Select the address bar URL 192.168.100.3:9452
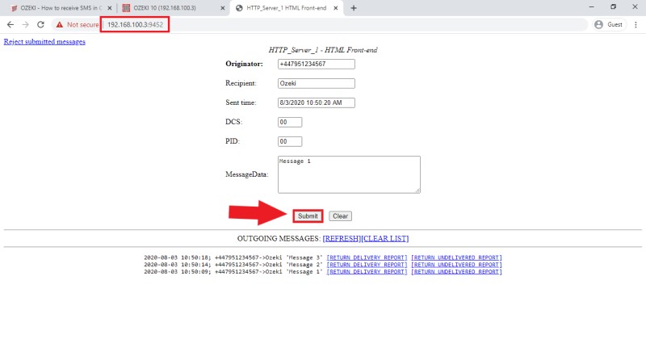Image resolution: width=646 pixels, height=343 pixels. click(136, 24)
